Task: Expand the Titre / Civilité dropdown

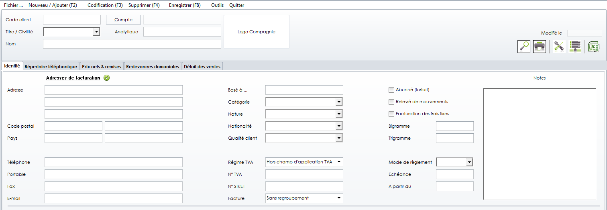Action: [96, 32]
